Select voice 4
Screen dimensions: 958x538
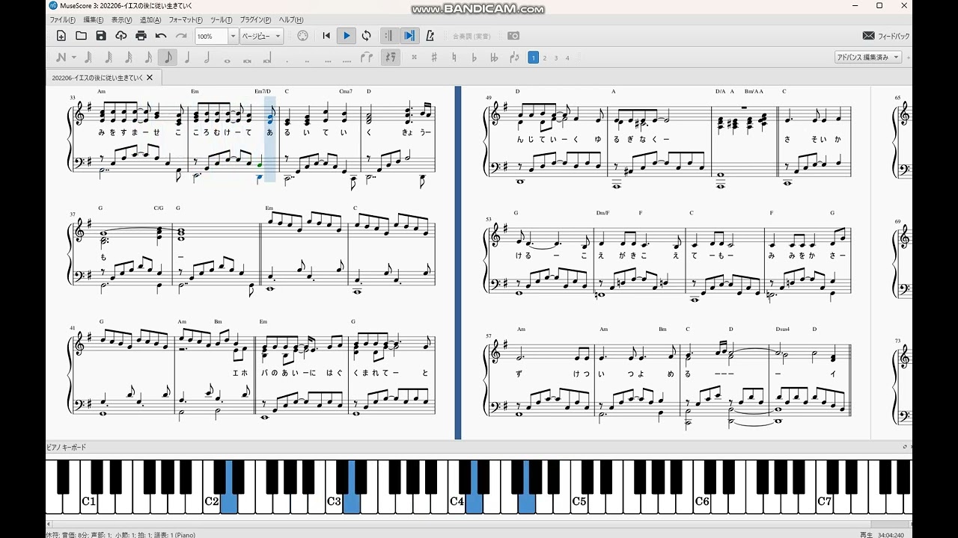(567, 58)
